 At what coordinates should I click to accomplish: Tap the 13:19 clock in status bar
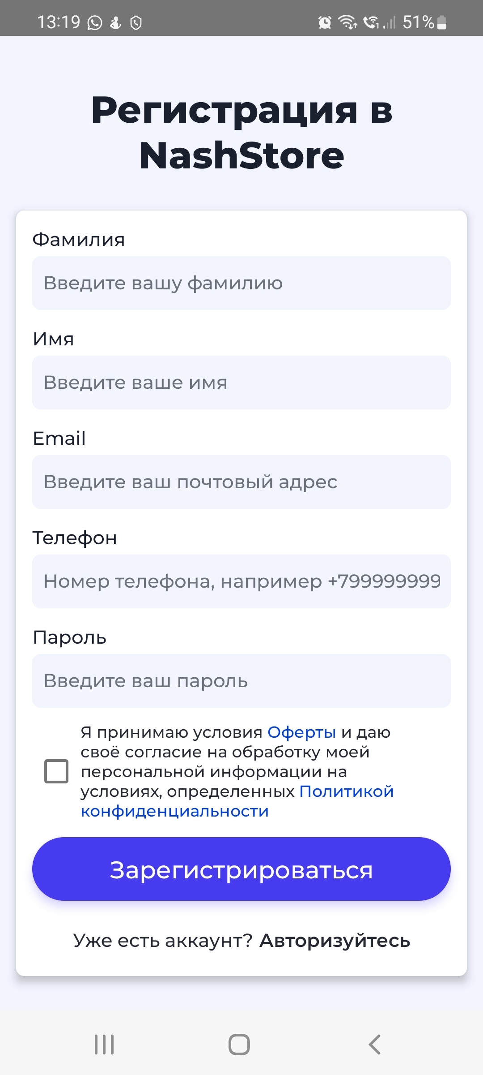pos(59,22)
